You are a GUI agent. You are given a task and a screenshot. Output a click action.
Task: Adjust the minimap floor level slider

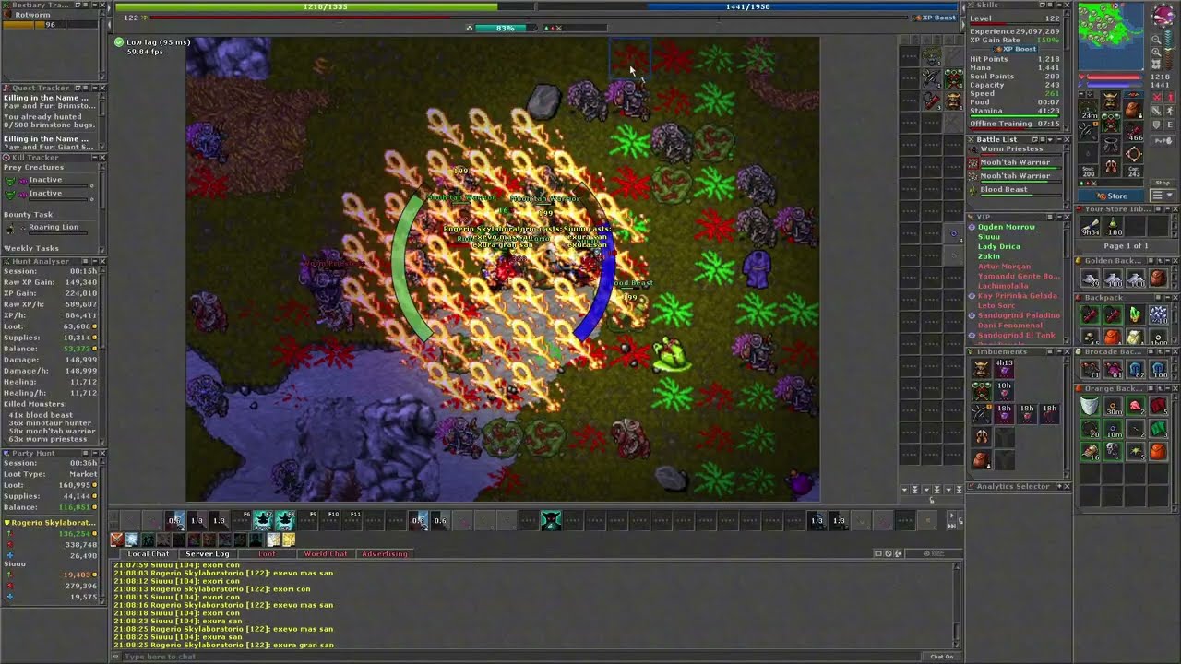coord(1168,49)
